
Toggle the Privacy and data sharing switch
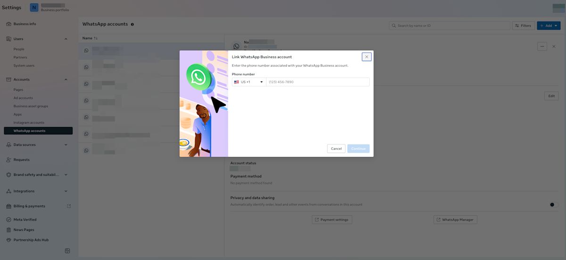coord(554,205)
